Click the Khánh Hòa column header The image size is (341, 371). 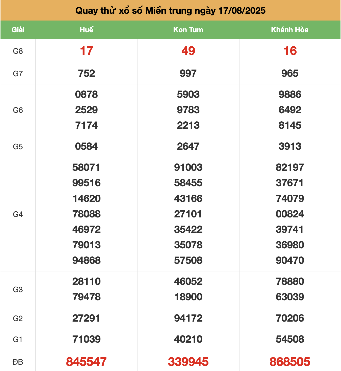(x=290, y=30)
